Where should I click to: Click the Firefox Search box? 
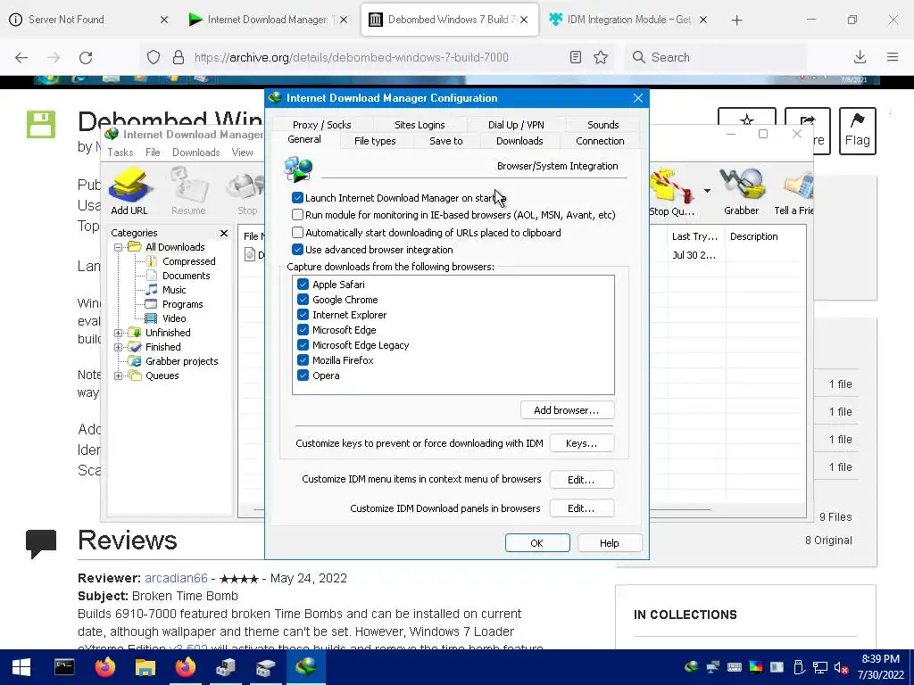[715, 57]
